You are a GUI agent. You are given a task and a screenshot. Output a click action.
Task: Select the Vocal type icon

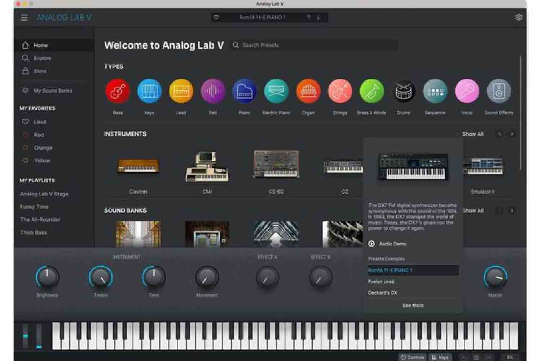(x=467, y=91)
